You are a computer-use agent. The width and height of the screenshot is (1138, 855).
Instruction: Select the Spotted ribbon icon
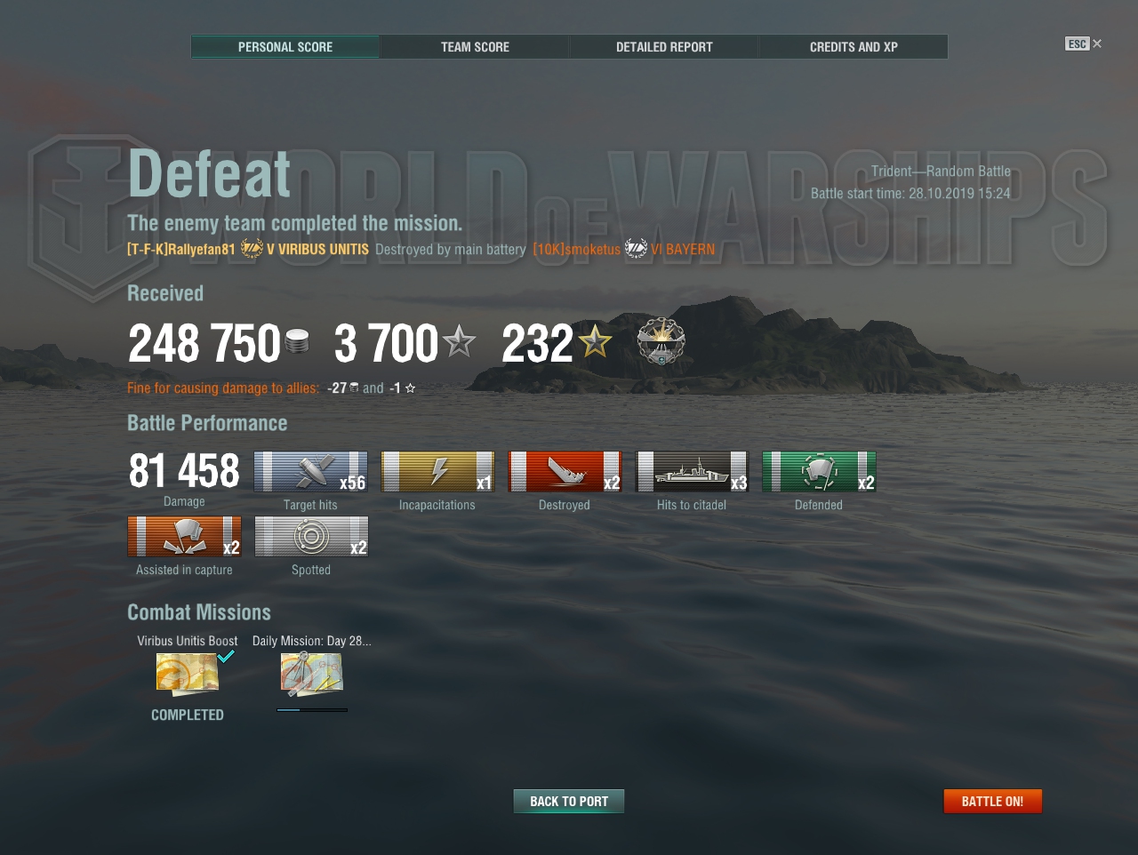pyautogui.click(x=311, y=536)
